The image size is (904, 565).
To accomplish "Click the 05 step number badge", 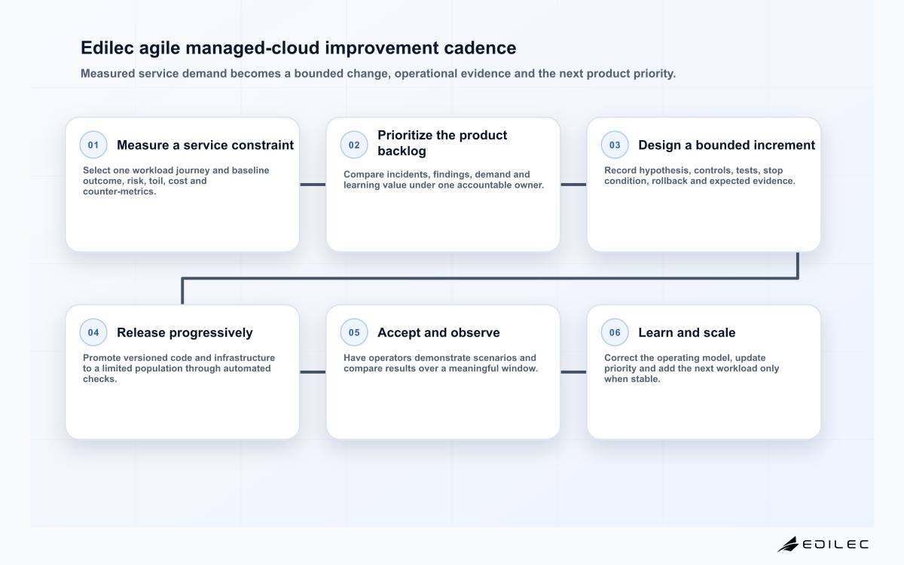I will (x=354, y=333).
